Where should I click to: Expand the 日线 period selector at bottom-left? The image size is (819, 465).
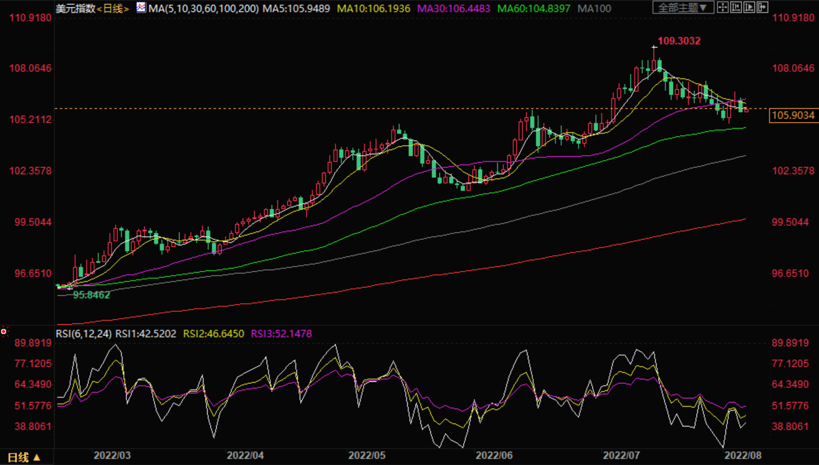[24, 457]
